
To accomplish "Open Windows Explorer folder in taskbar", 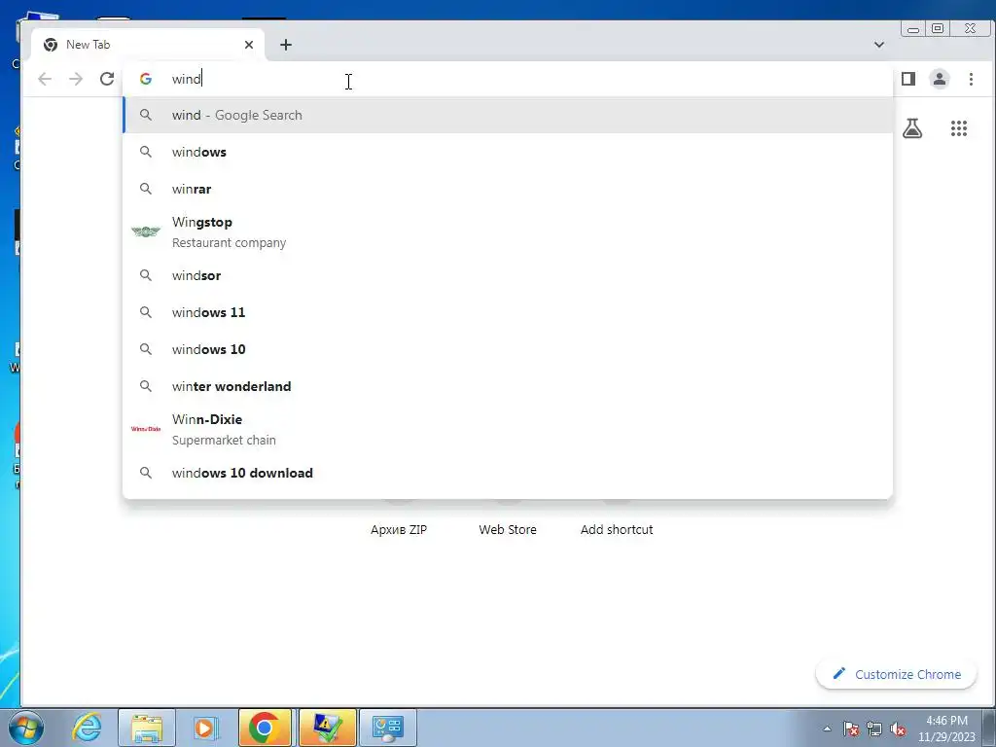I will click(147, 728).
